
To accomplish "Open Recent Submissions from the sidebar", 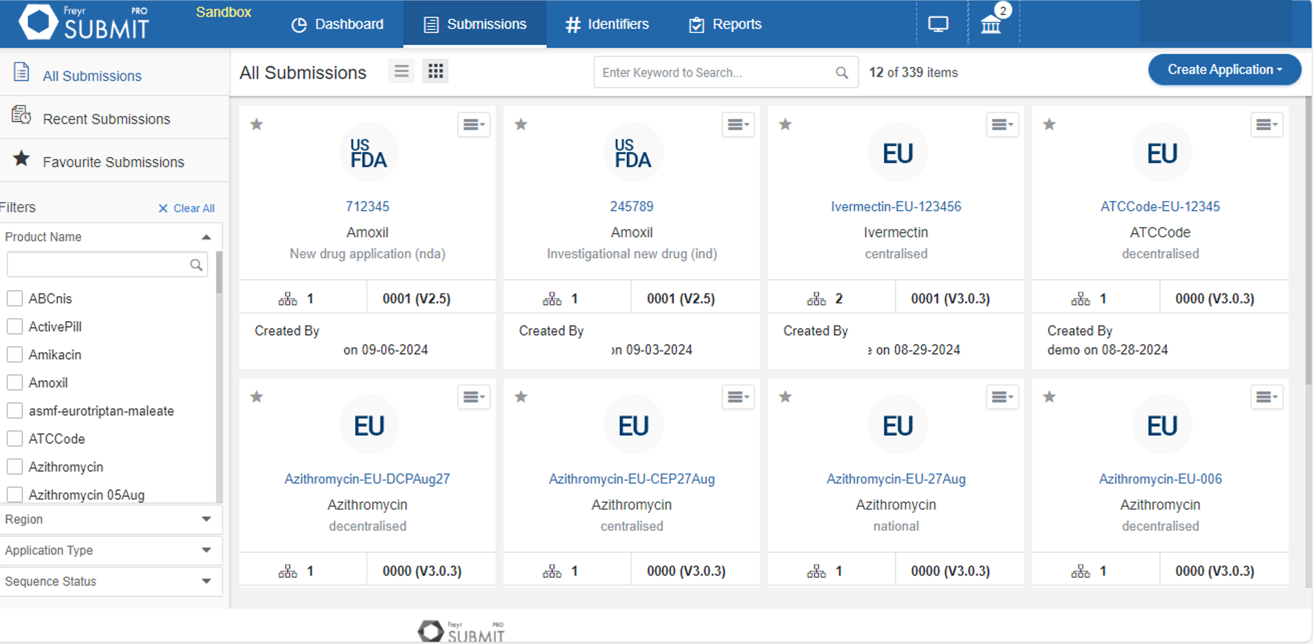I will pyautogui.click(x=107, y=119).
